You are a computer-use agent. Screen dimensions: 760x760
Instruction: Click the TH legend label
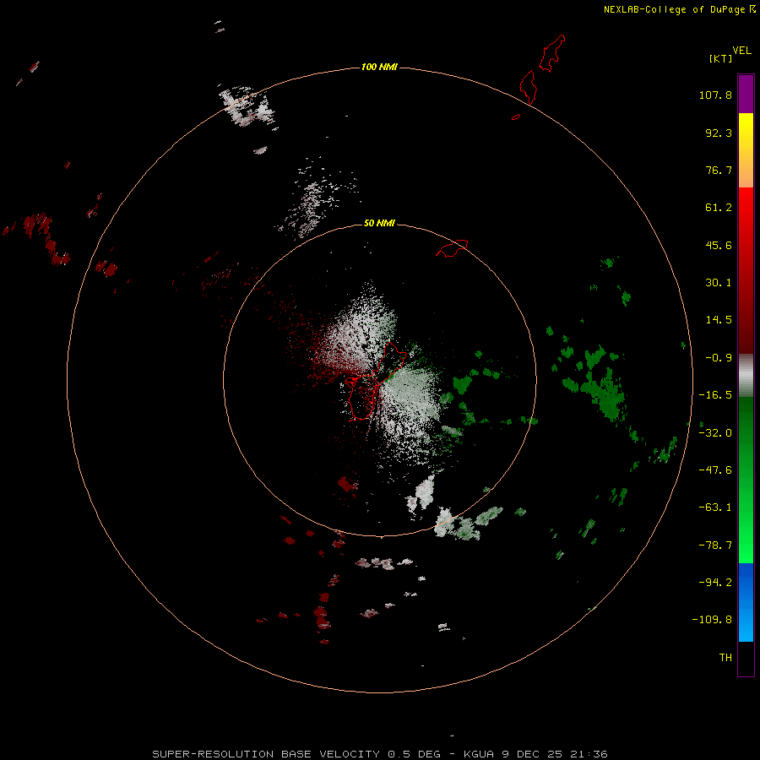pyautogui.click(x=725, y=658)
